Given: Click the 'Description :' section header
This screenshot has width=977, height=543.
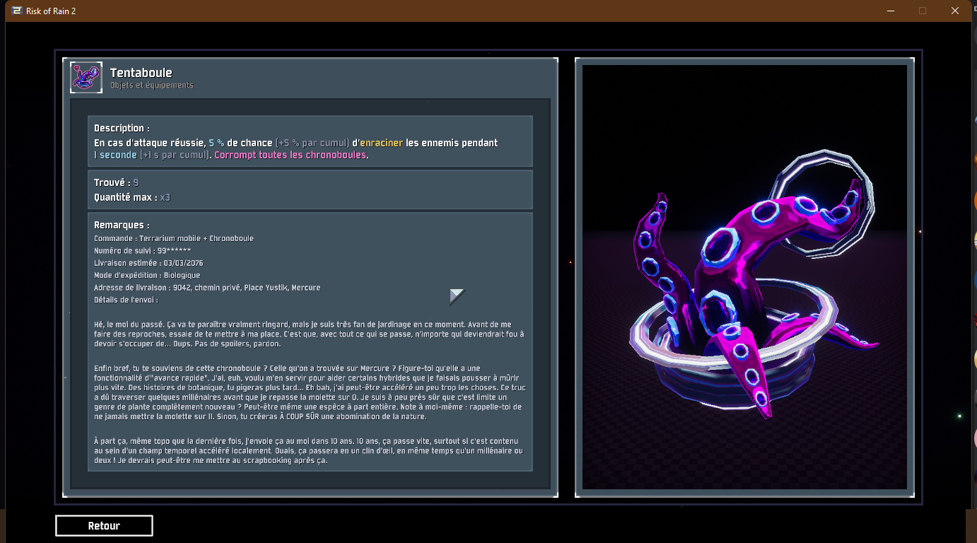Looking at the screenshot, I should click(x=122, y=129).
